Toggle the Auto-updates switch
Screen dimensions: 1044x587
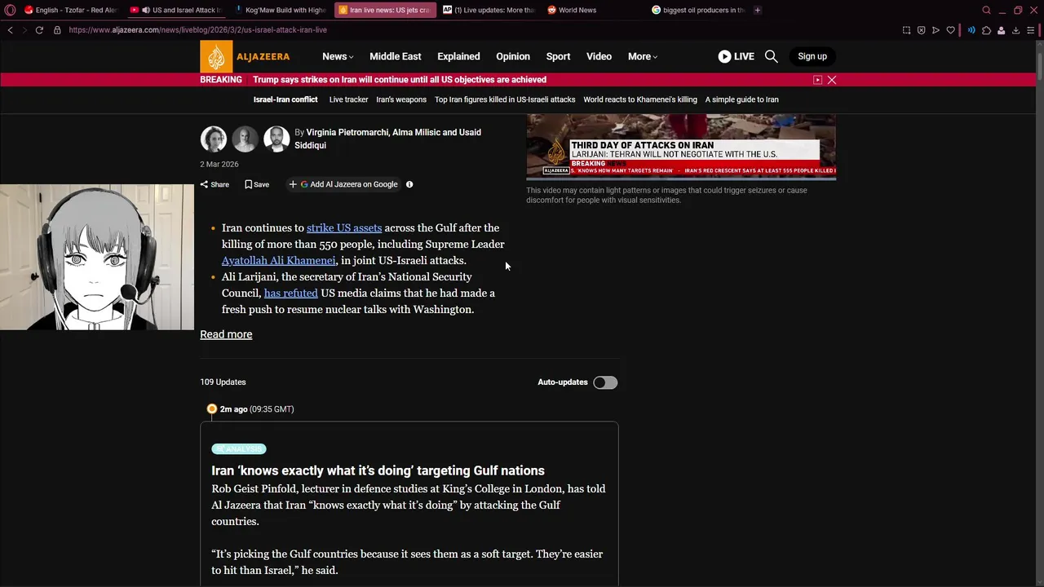click(605, 382)
